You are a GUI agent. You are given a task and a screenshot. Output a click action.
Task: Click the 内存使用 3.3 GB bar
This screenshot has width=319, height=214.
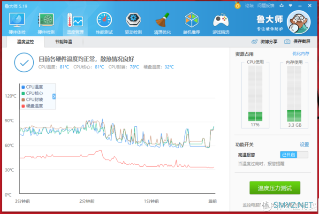pos(294,94)
